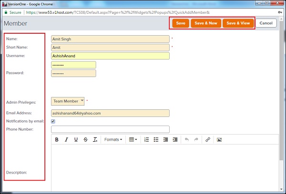Click the underline formatting icon
Viewport: 286px width, 194px height.
point(76,140)
